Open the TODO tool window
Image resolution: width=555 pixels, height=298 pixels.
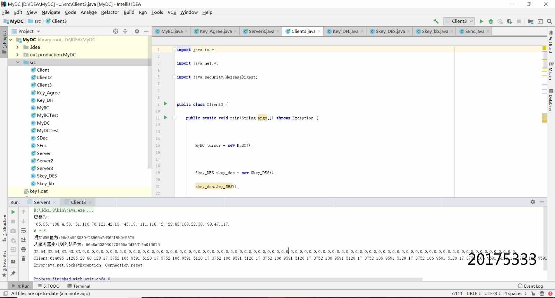pos(49,286)
